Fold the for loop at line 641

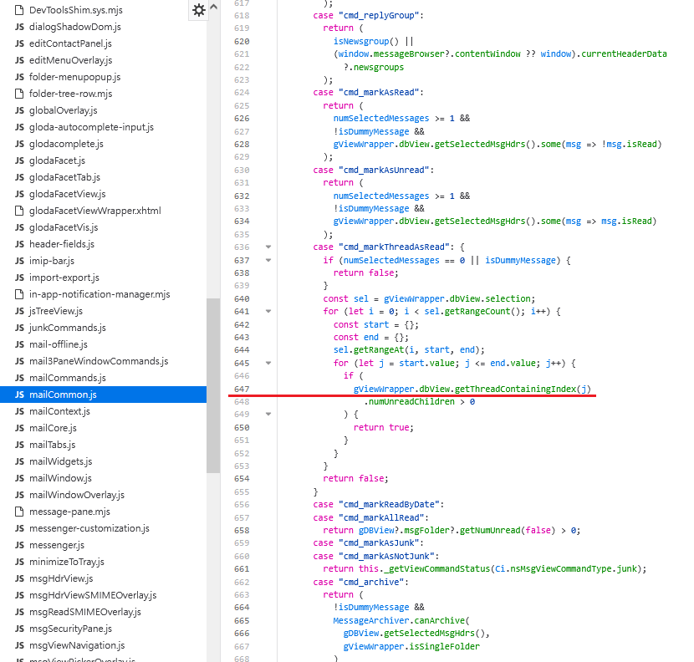point(268,312)
